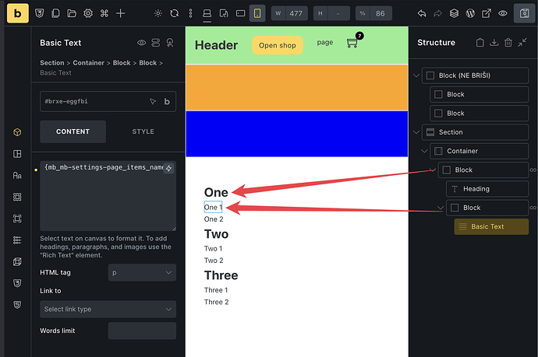Go to Section in the breadcrumb
The width and height of the screenshot is (538, 357).
pyautogui.click(x=52, y=63)
